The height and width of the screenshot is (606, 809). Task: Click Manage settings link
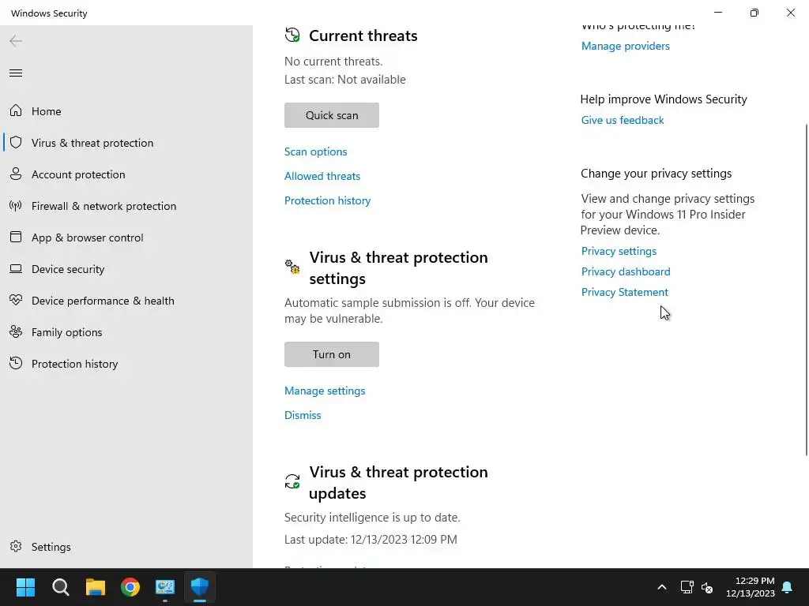(x=325, y=391)
